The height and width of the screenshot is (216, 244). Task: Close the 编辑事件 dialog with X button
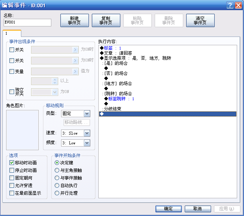[238, 5]
